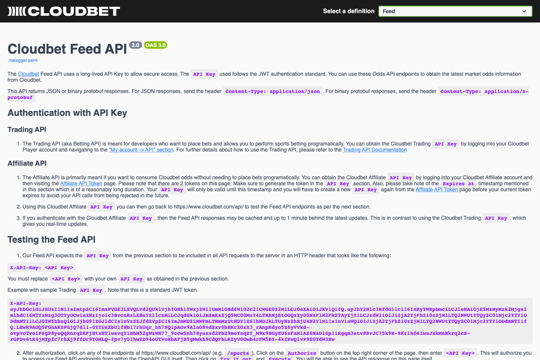
Task: Open the first Affiliate API Token link
Action: pos(81,183)
